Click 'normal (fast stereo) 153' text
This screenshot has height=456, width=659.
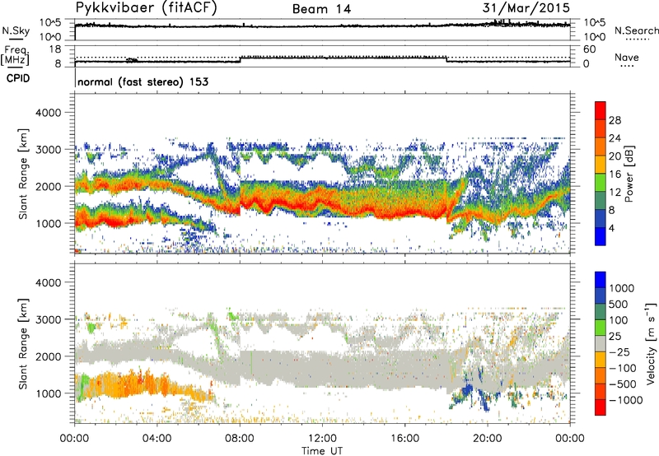[143, 81]
